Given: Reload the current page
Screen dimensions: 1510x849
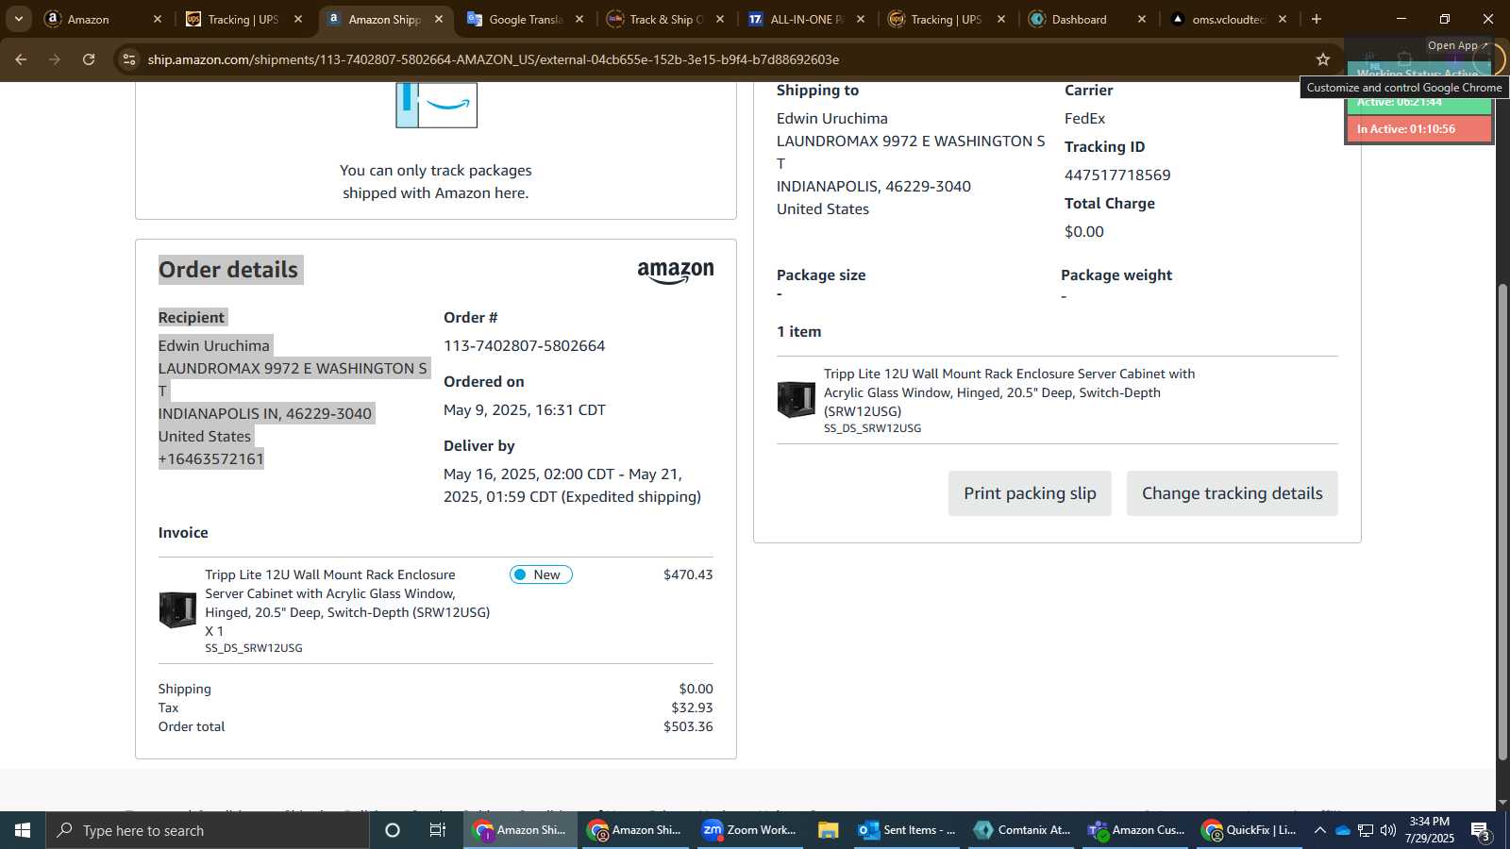Looking at the screenshot, I should 89,59.
